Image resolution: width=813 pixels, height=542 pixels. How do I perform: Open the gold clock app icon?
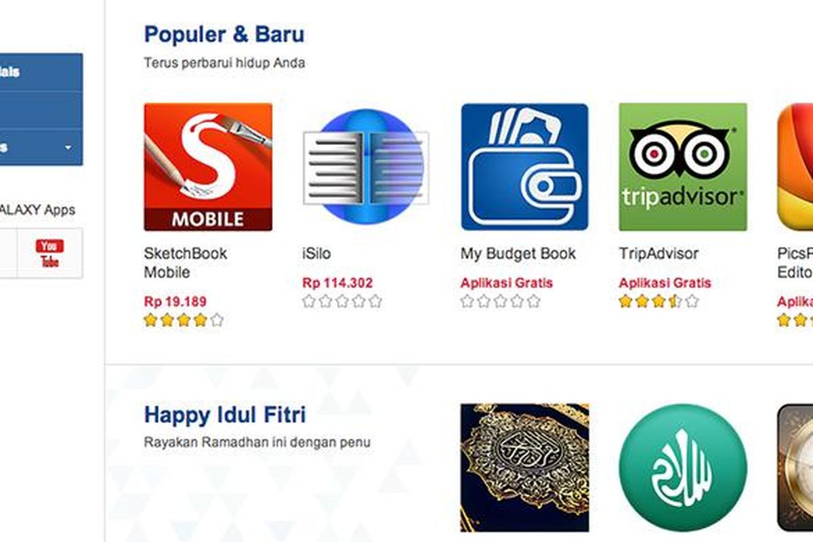(x=795, y=468)
